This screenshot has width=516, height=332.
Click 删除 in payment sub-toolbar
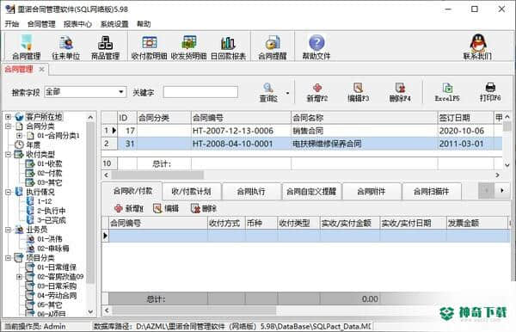204,208
